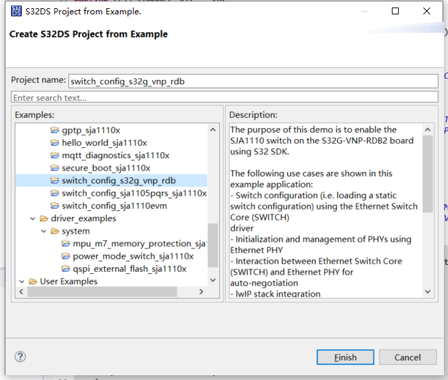Select qspi_external_flash_sja1110x example
Screen dimensions: 448x380
[x=129, y=269]
